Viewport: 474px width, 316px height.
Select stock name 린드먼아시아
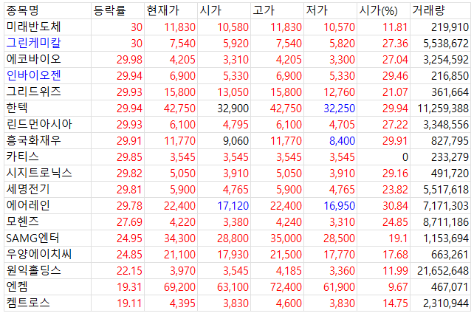39,124
